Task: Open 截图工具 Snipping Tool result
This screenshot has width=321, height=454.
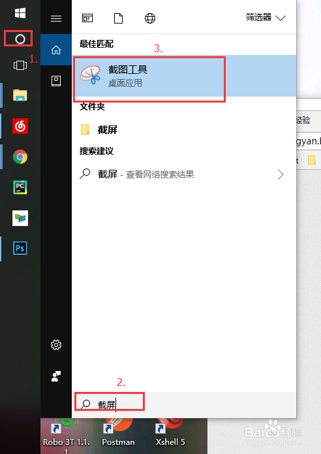Action: pyautogui.click(x=184, y=76)
